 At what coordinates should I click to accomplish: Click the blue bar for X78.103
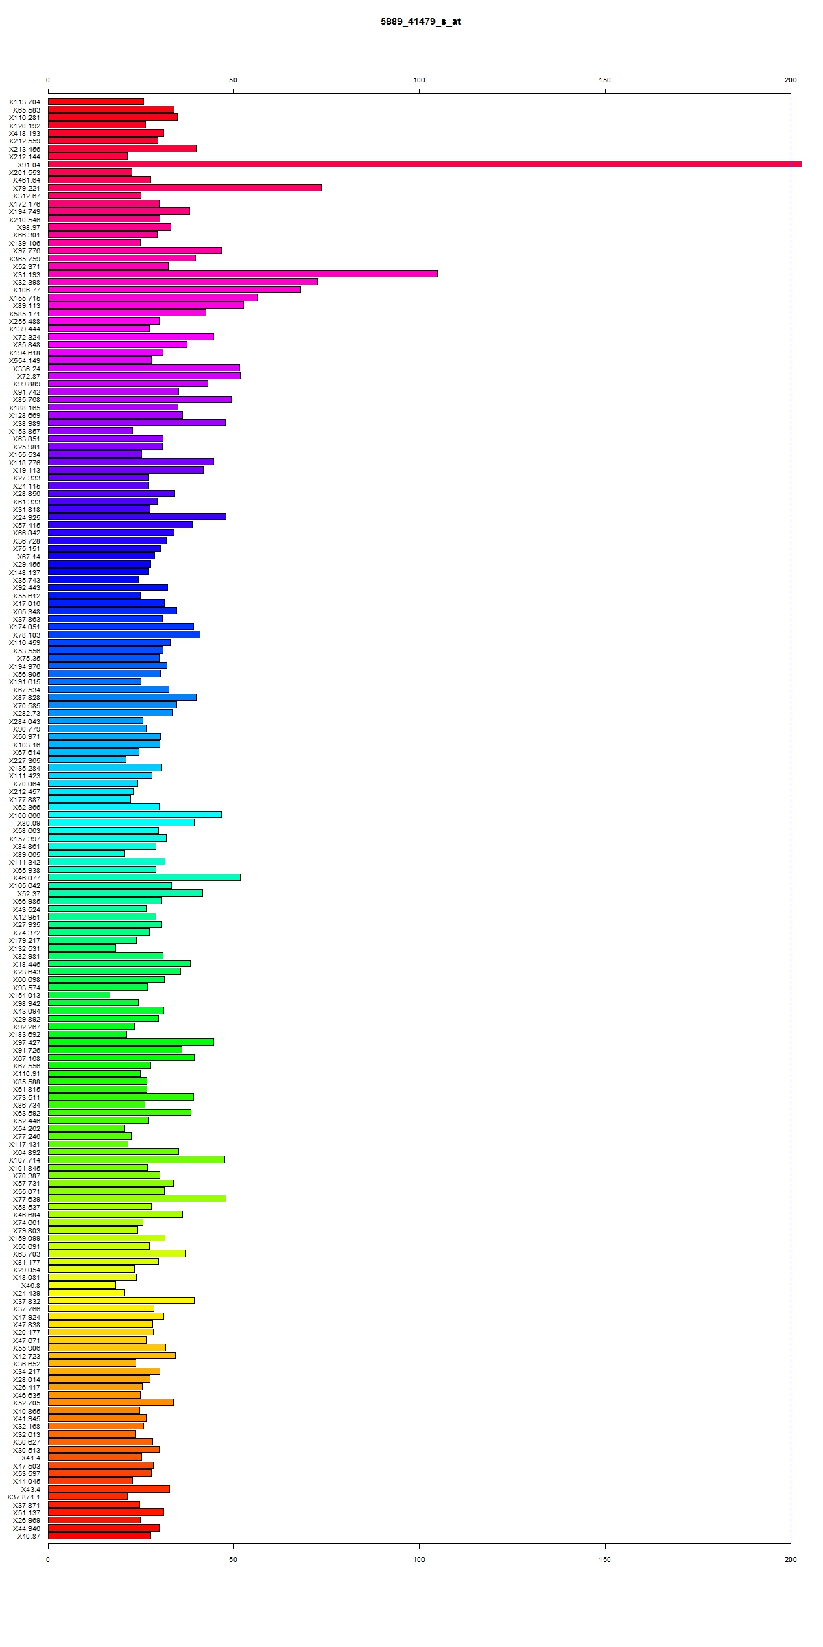click(x=124, y=635)
